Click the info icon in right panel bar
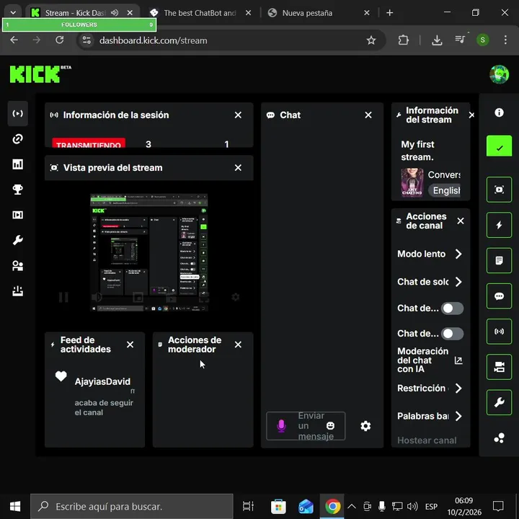Viewport: 519px width, 519px height. (x=499, y=112)
